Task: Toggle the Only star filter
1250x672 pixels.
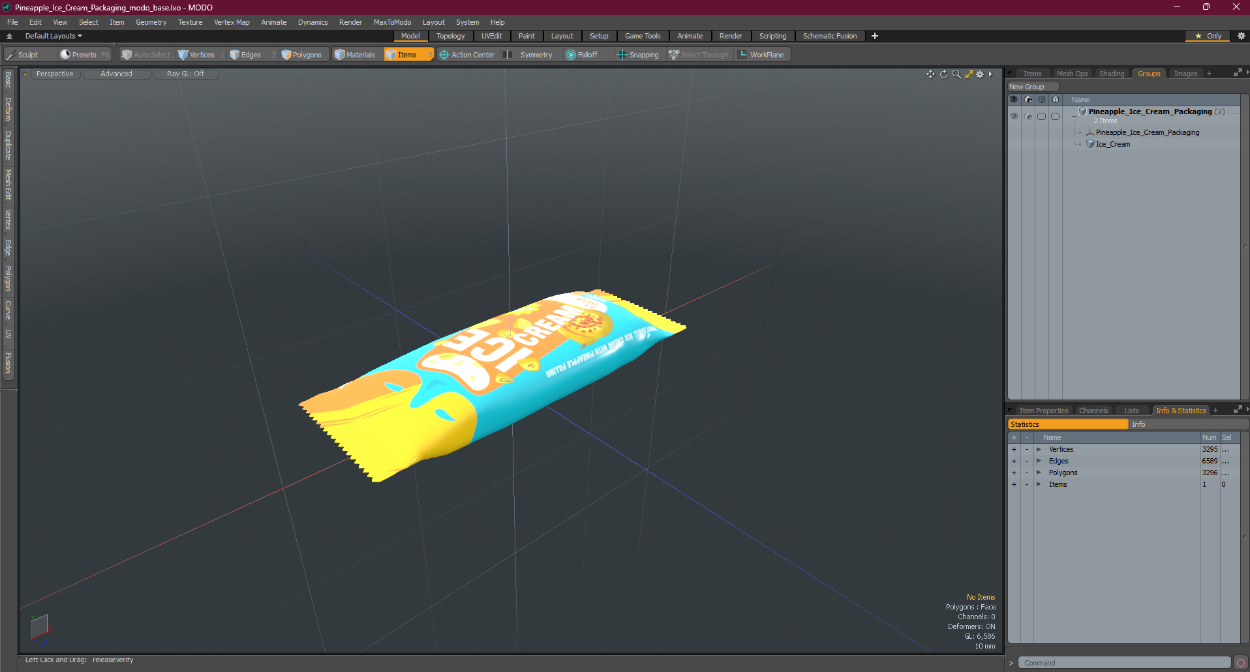Action: 1208,36
